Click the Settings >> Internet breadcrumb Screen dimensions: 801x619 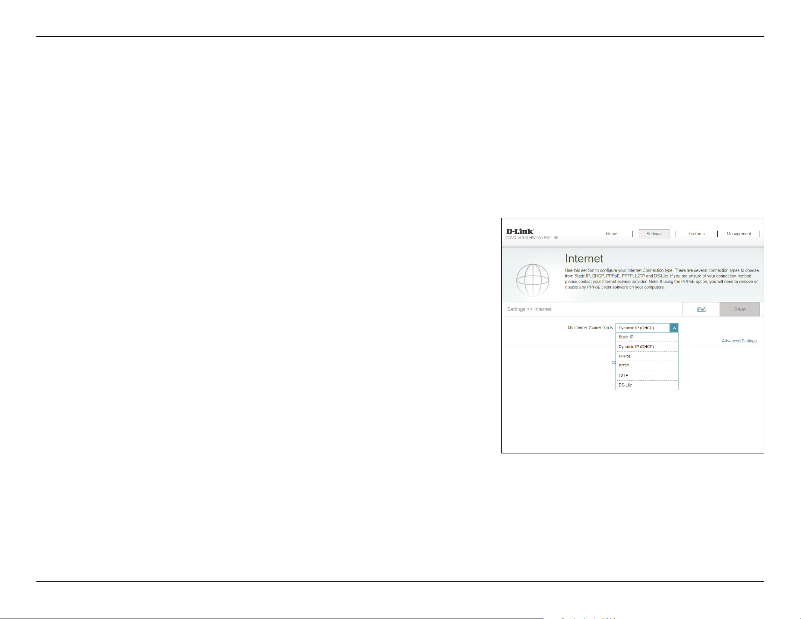(529, 309)
